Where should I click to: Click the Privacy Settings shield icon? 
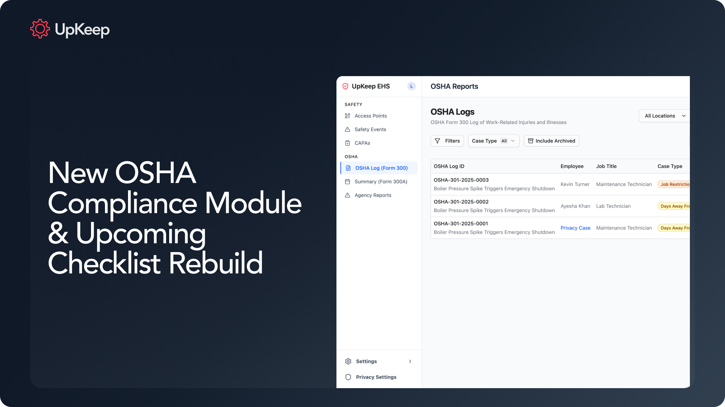click(x=348, y=377)
